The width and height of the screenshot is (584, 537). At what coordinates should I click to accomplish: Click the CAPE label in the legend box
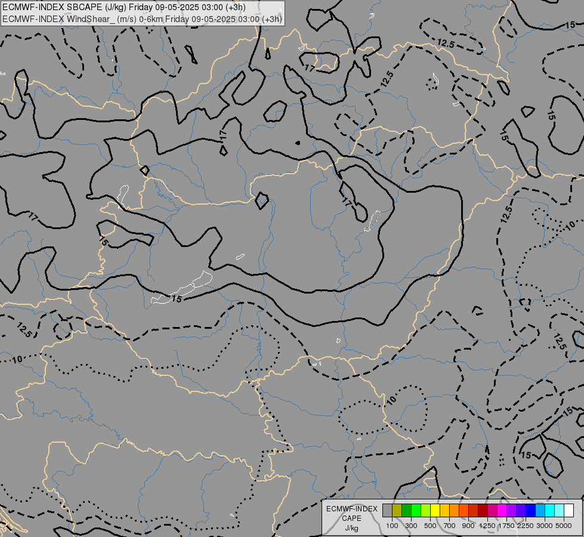coord(351,519)
